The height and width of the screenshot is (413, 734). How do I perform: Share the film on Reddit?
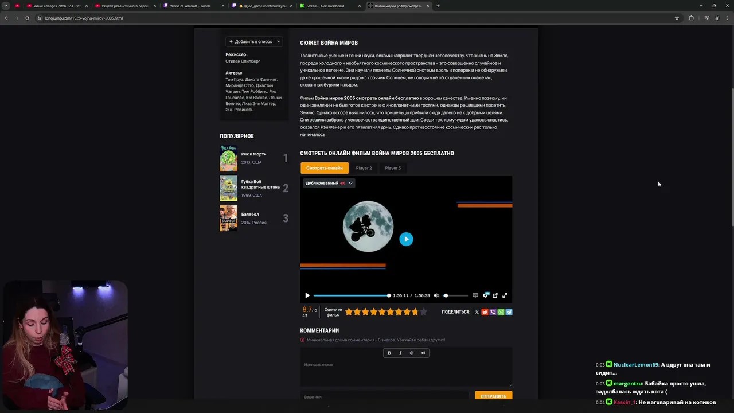485,312
